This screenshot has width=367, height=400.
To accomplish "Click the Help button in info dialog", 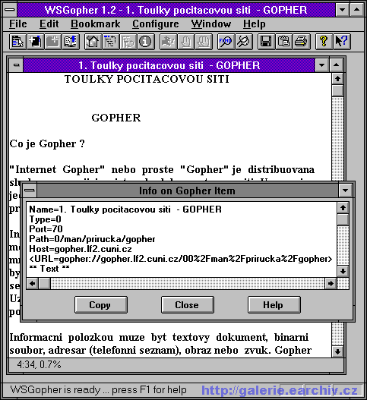I will coord(274,304).
